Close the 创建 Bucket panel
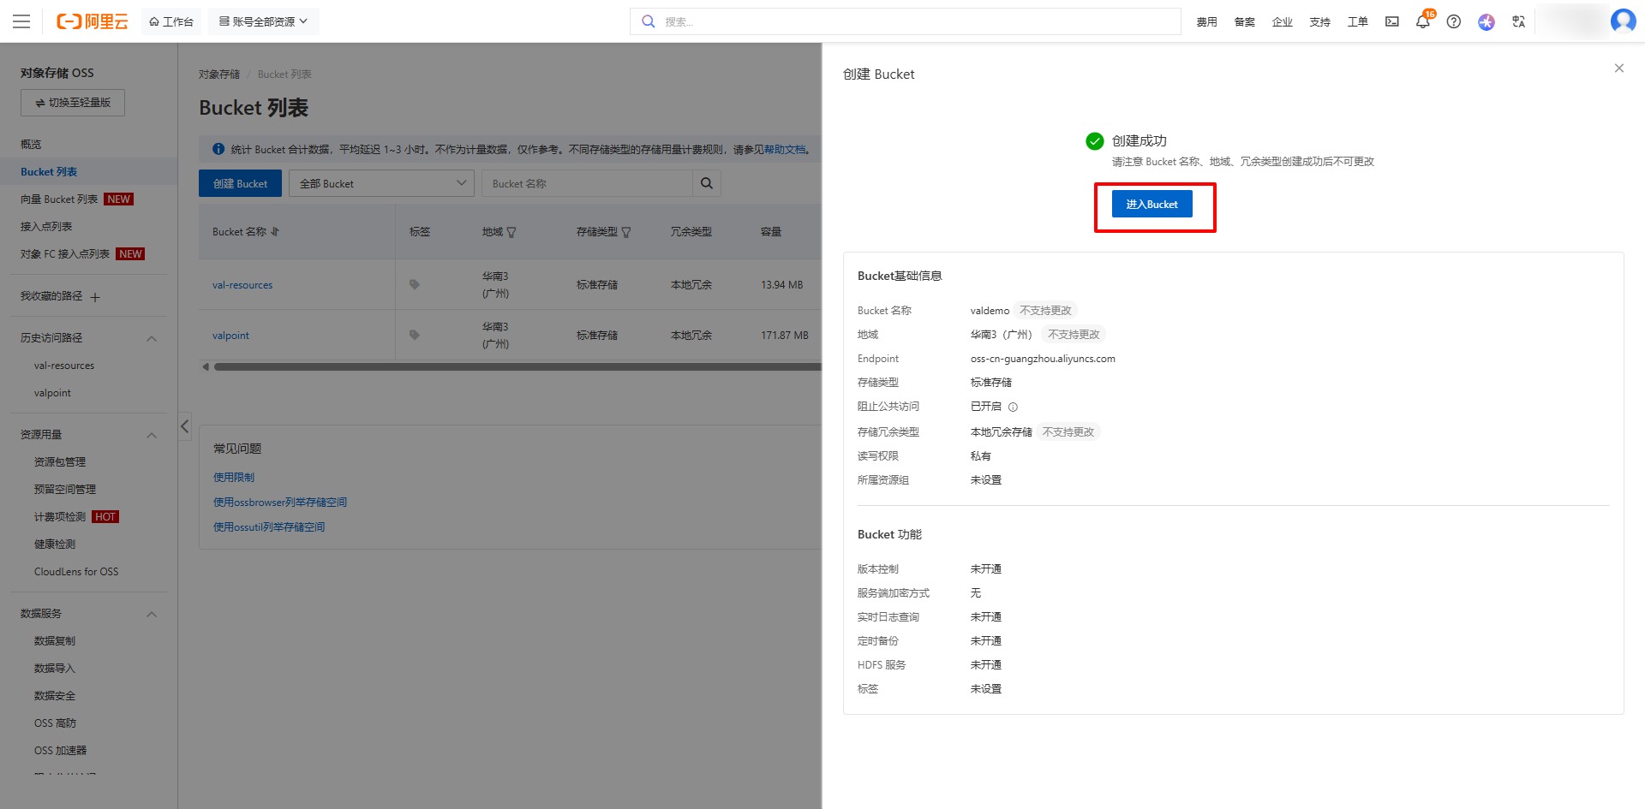Image resolution: width=1645 pixels, height=809 pixels. 1619,68
